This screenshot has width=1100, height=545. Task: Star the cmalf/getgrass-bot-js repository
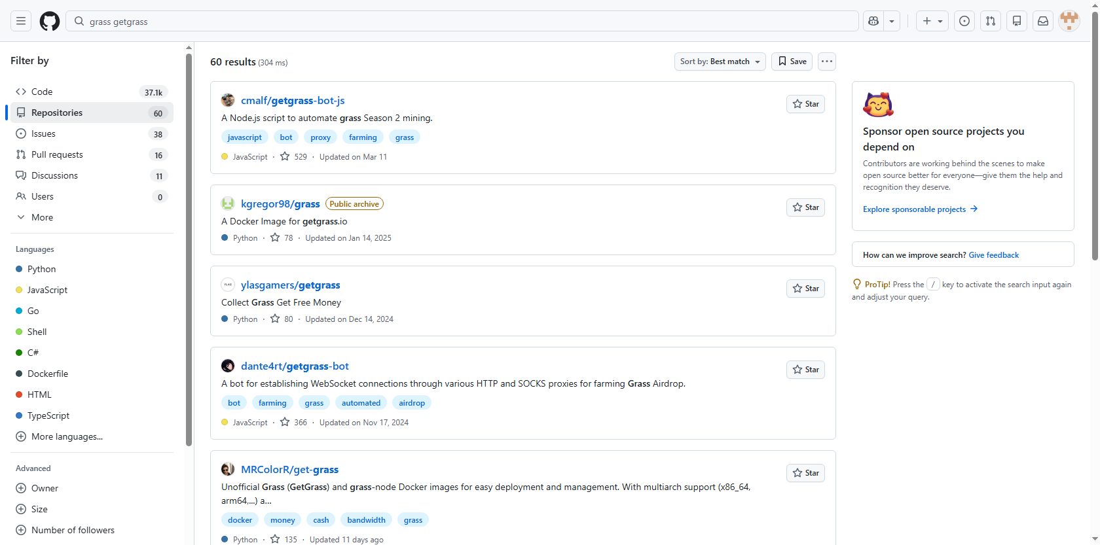coord(805,104)
